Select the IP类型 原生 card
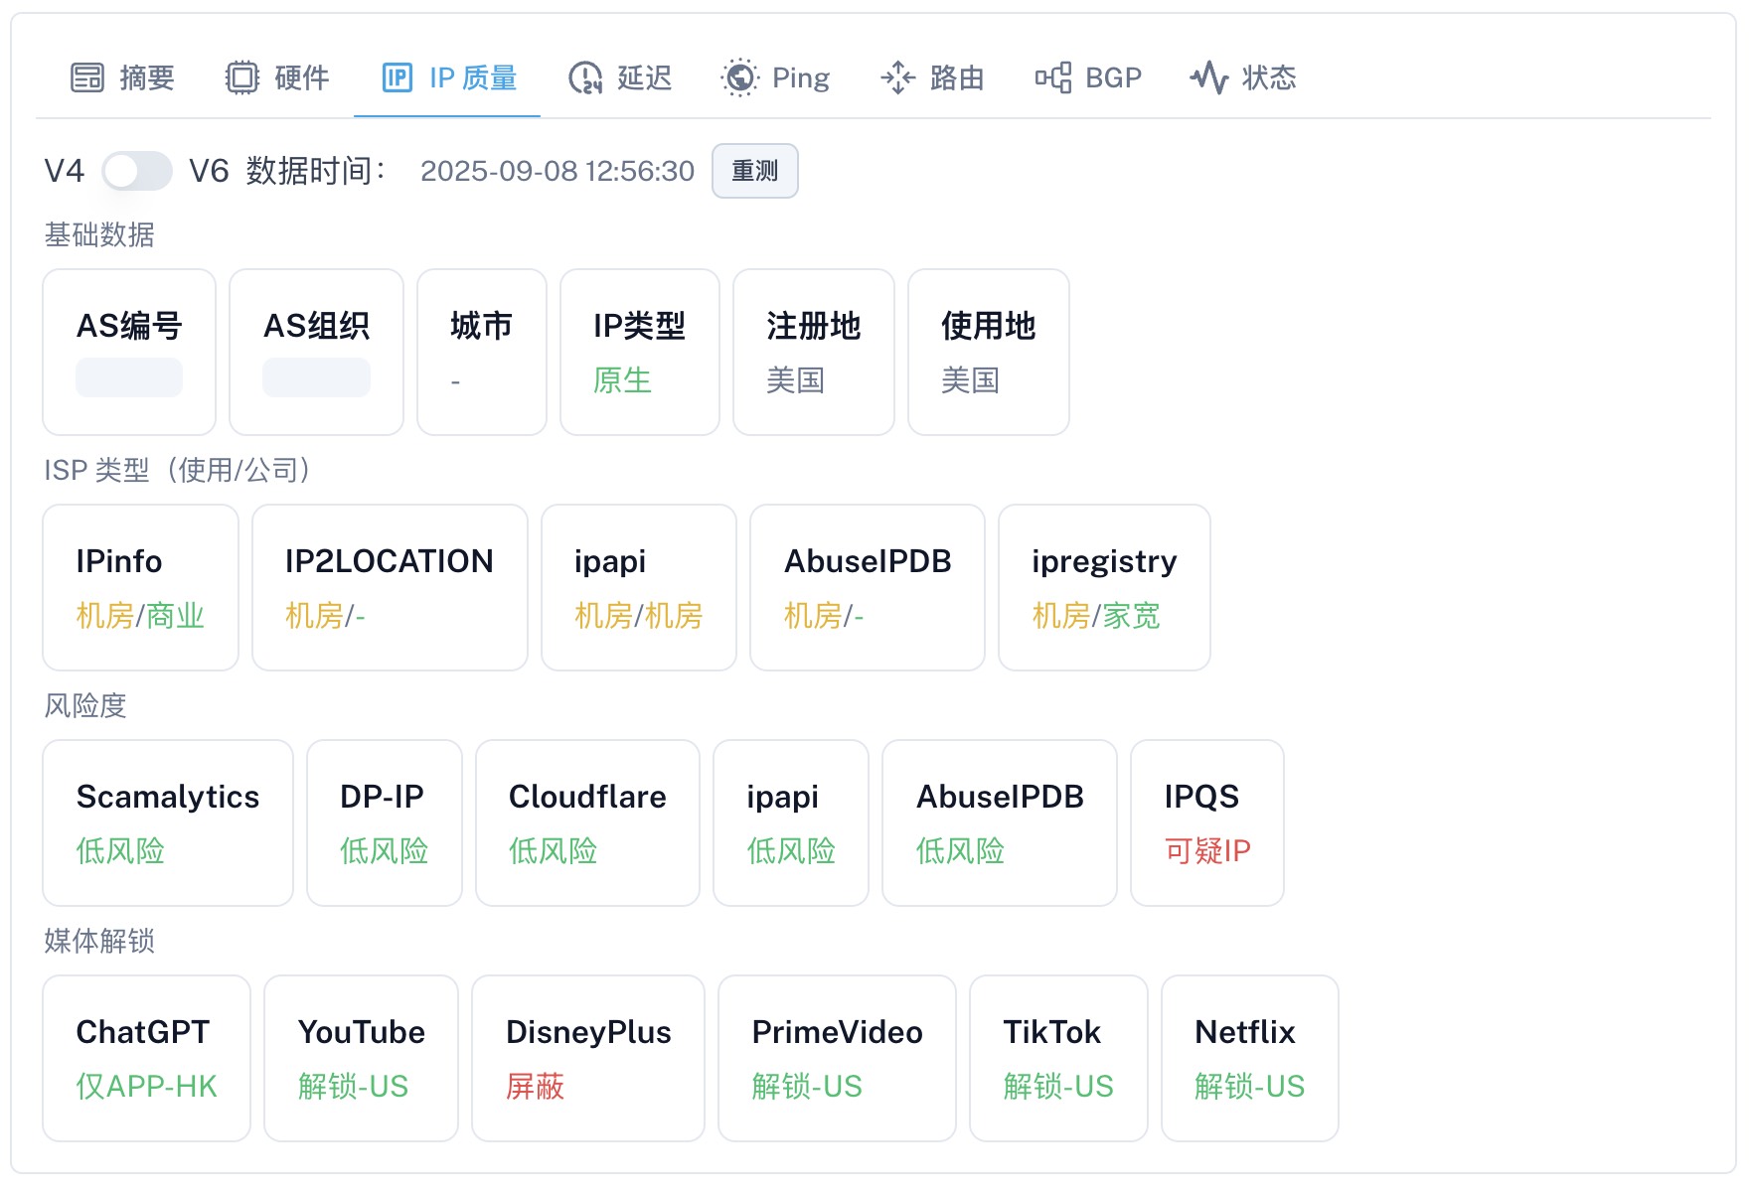 point(639,352)
